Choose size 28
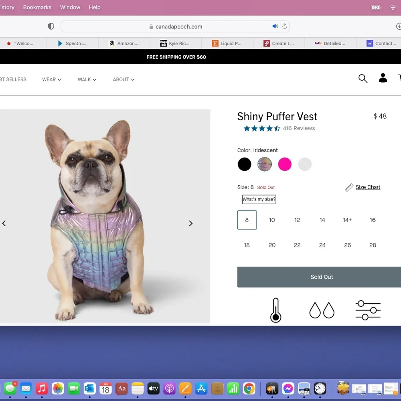Screen dimensions: 401x401 pos(373,245)
